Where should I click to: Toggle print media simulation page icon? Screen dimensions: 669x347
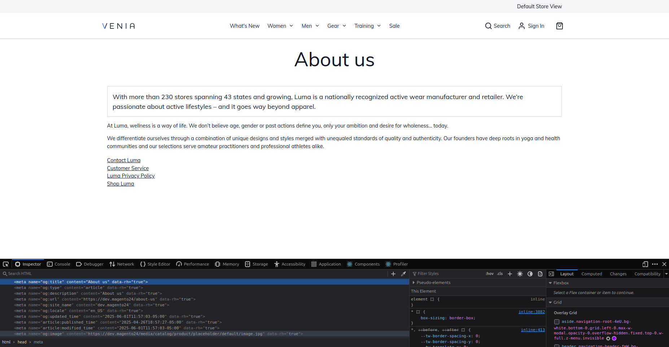540,274
